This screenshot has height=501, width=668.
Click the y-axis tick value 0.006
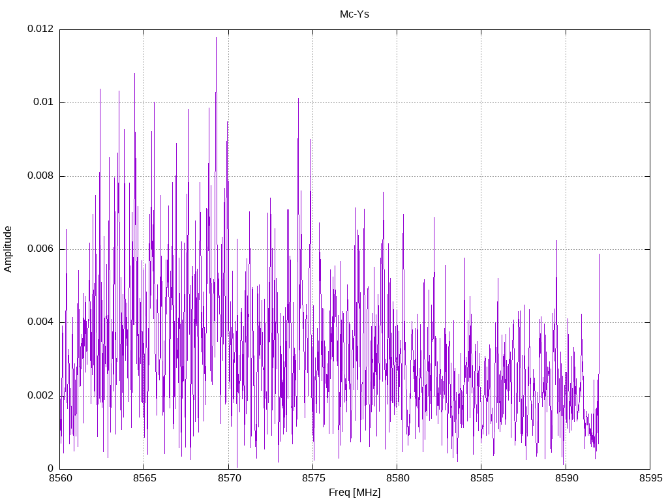[x=40, y=249]
